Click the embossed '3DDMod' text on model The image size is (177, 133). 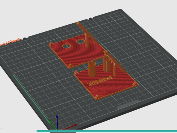point(100,81)
